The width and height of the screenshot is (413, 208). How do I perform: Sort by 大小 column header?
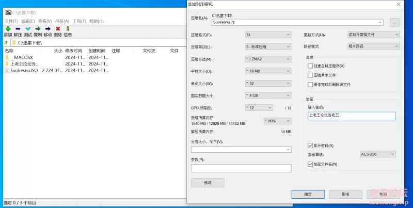coord(58,51)
